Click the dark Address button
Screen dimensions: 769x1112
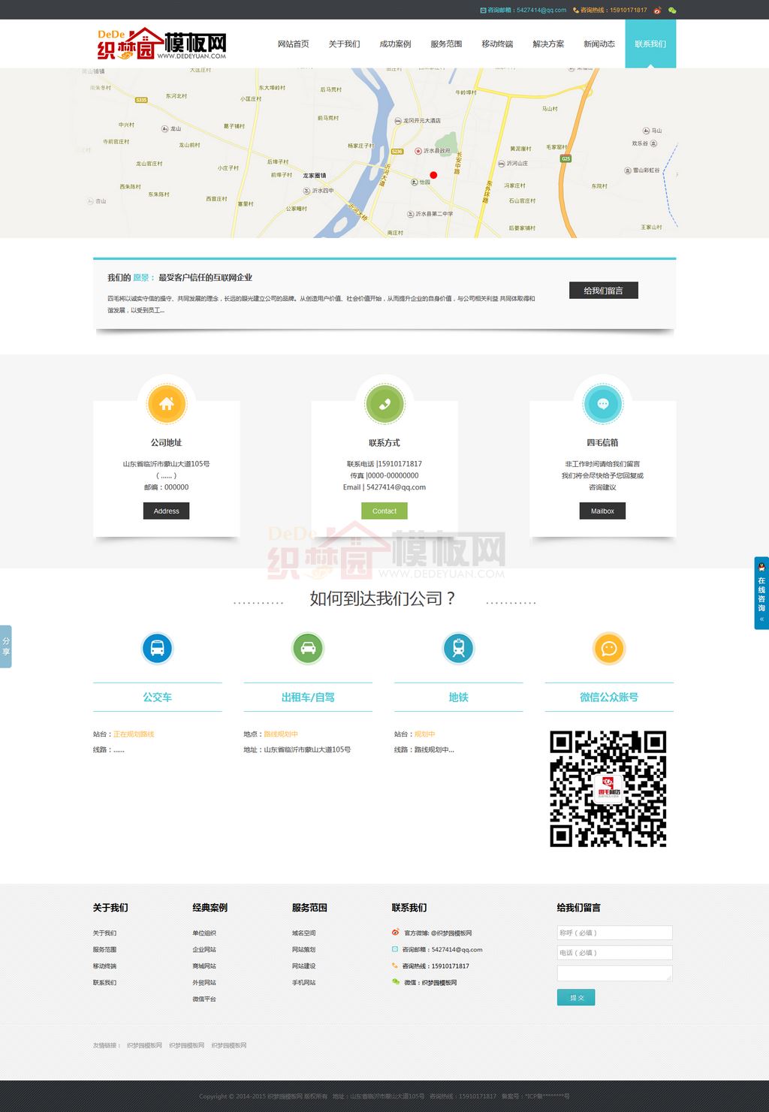click(167, 511)
